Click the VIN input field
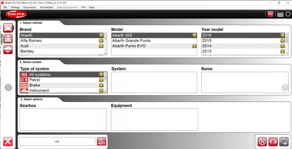292x149 pixels. point(57,141)
